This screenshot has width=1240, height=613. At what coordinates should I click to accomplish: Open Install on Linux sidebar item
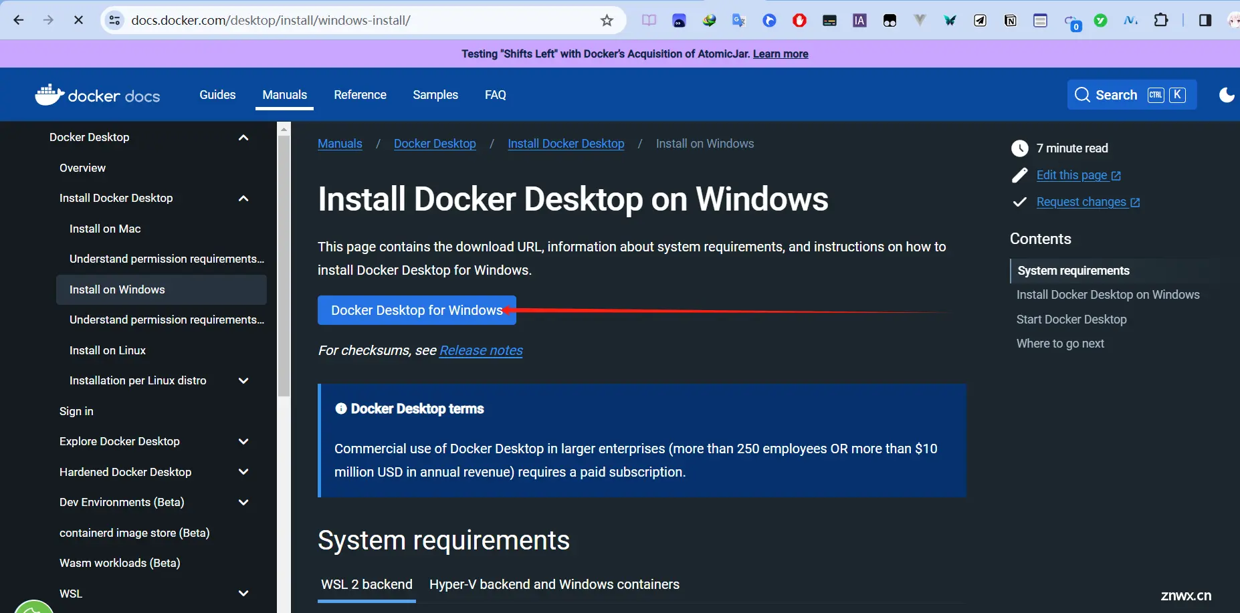pos(108,350)
